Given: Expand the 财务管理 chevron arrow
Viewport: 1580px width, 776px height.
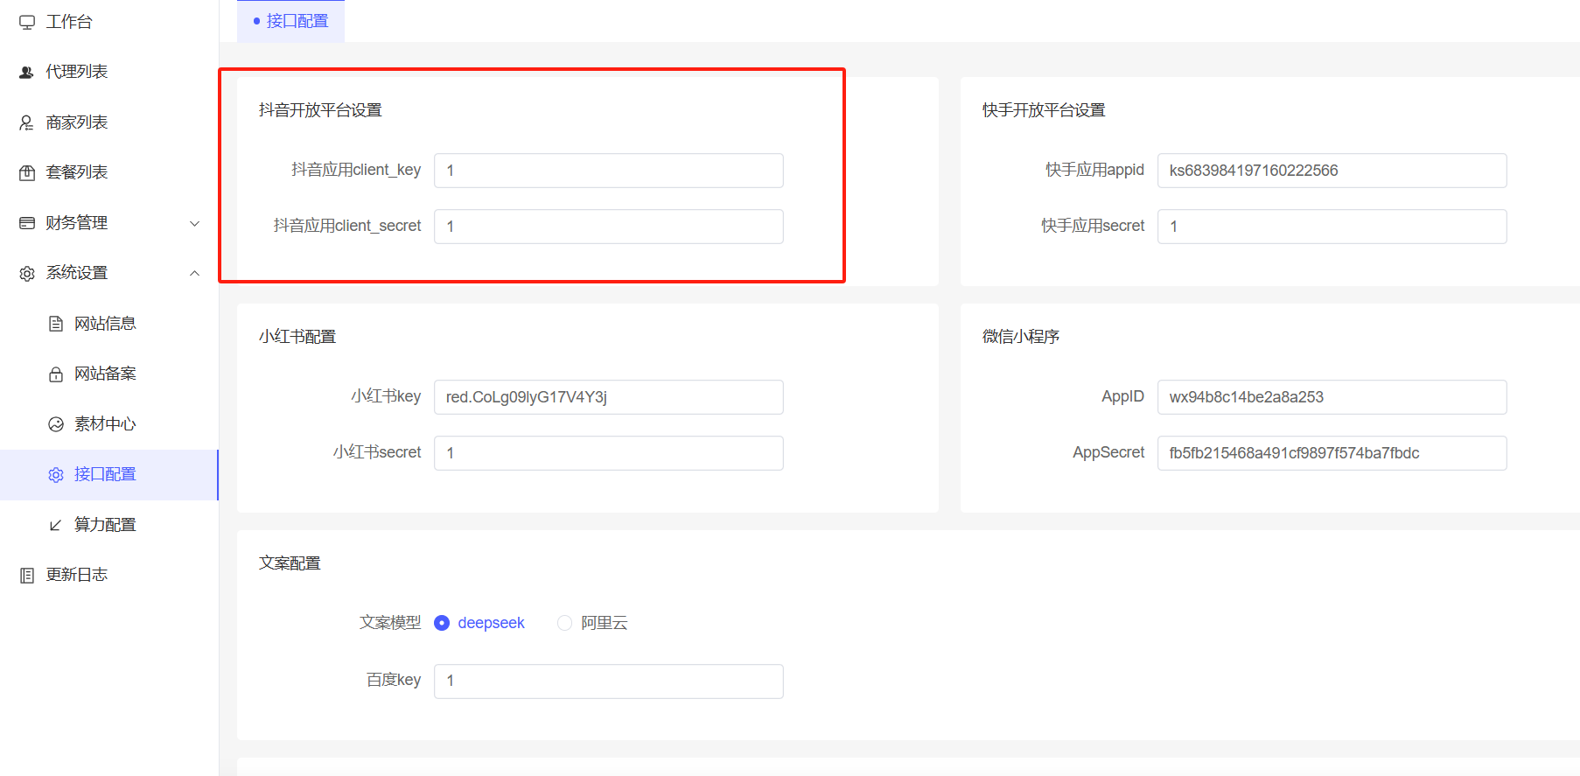Looking at the screenshot, I should pyautogui.click(x=195, y=223).
